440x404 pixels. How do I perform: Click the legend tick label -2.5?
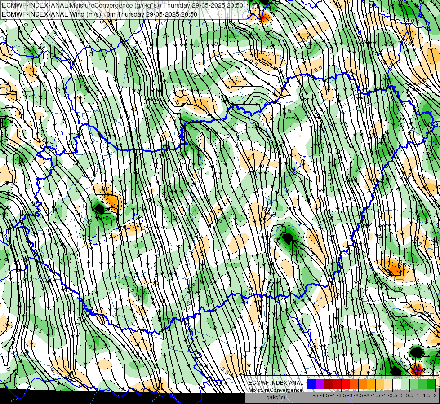(358, 395)
